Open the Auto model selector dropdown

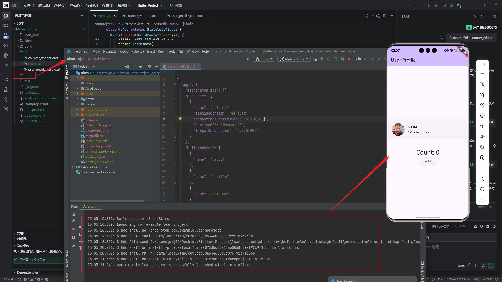[x=463, y=266]
